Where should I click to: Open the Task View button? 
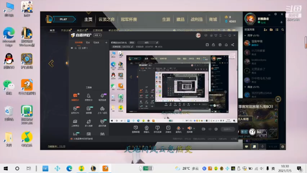29,168
